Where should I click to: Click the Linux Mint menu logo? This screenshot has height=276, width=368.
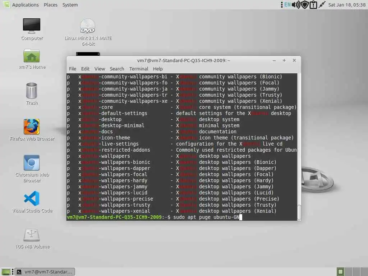tap(6, 4)
